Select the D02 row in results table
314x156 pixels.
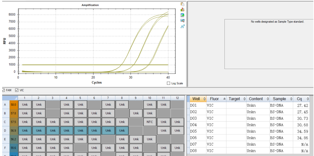click(248, 112)
